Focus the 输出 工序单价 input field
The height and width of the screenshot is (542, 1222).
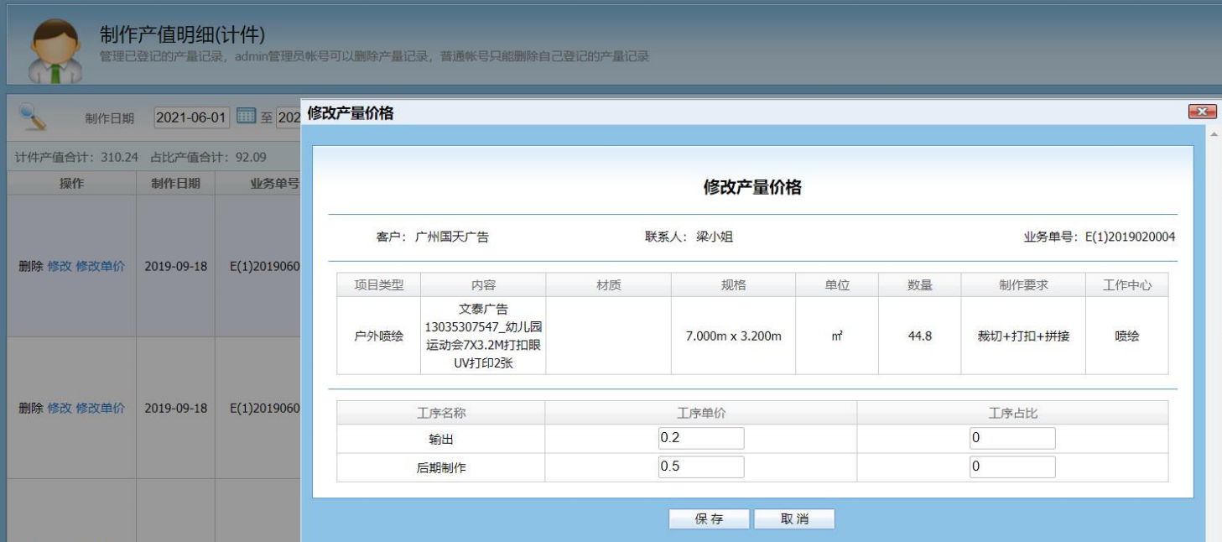[x=701, y=439]
